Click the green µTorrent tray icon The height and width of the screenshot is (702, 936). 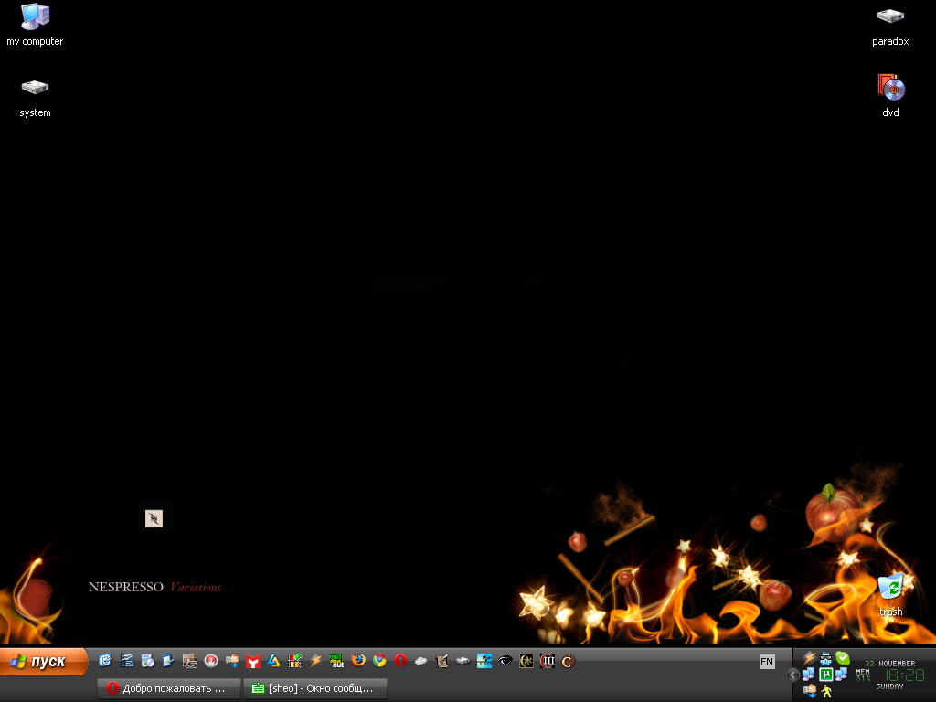(x=825, y=675)
